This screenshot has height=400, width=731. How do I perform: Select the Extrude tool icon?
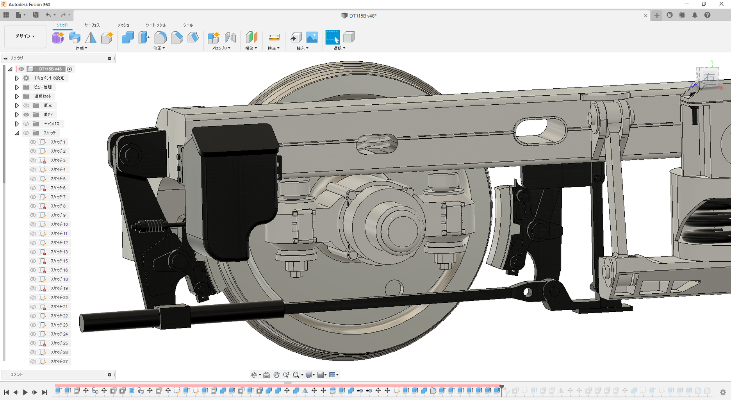pyautogui.click(x=74, y=37)
